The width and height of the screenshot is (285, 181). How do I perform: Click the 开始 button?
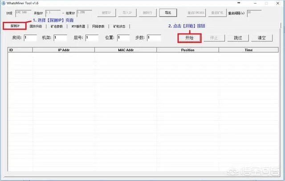[189, 38]
